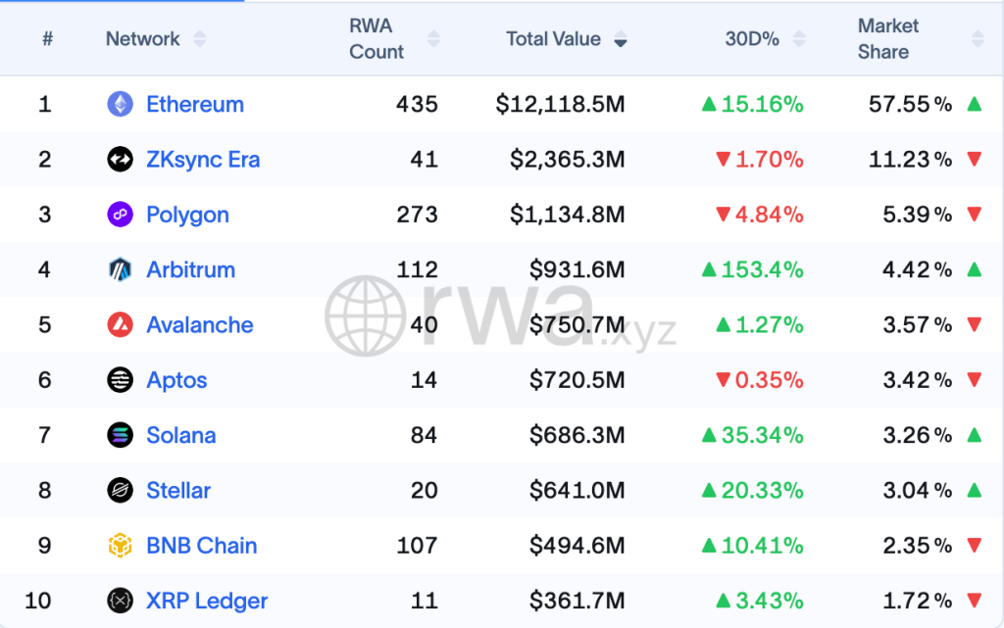The image size is (1004, 628).
Task: Click the red Avalanche logo icon
Action: (120, 325)
